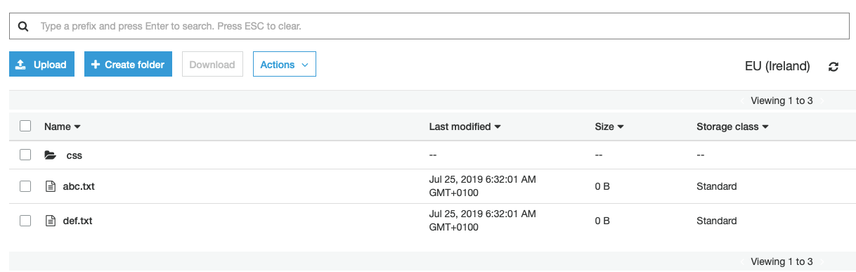Click the disabled Download button
This screenshot has height=272, width=856.
pos(212,65)
